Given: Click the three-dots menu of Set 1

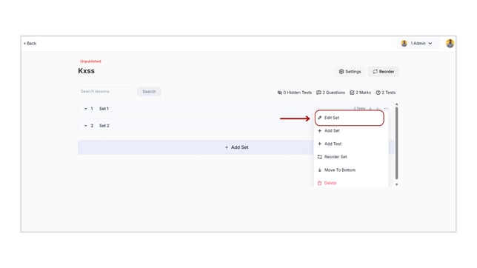Looking at the screenshot, I should pos(386,109).
